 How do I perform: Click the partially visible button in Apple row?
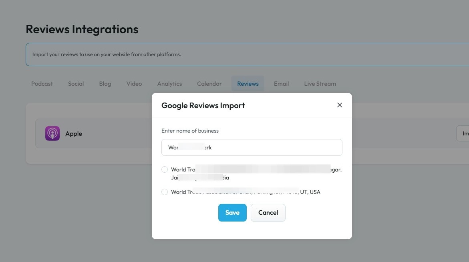pos(463,133)
